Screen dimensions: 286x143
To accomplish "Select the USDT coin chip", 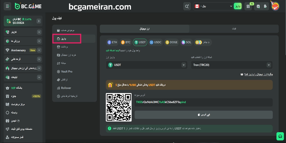I will tap(140, 42).
